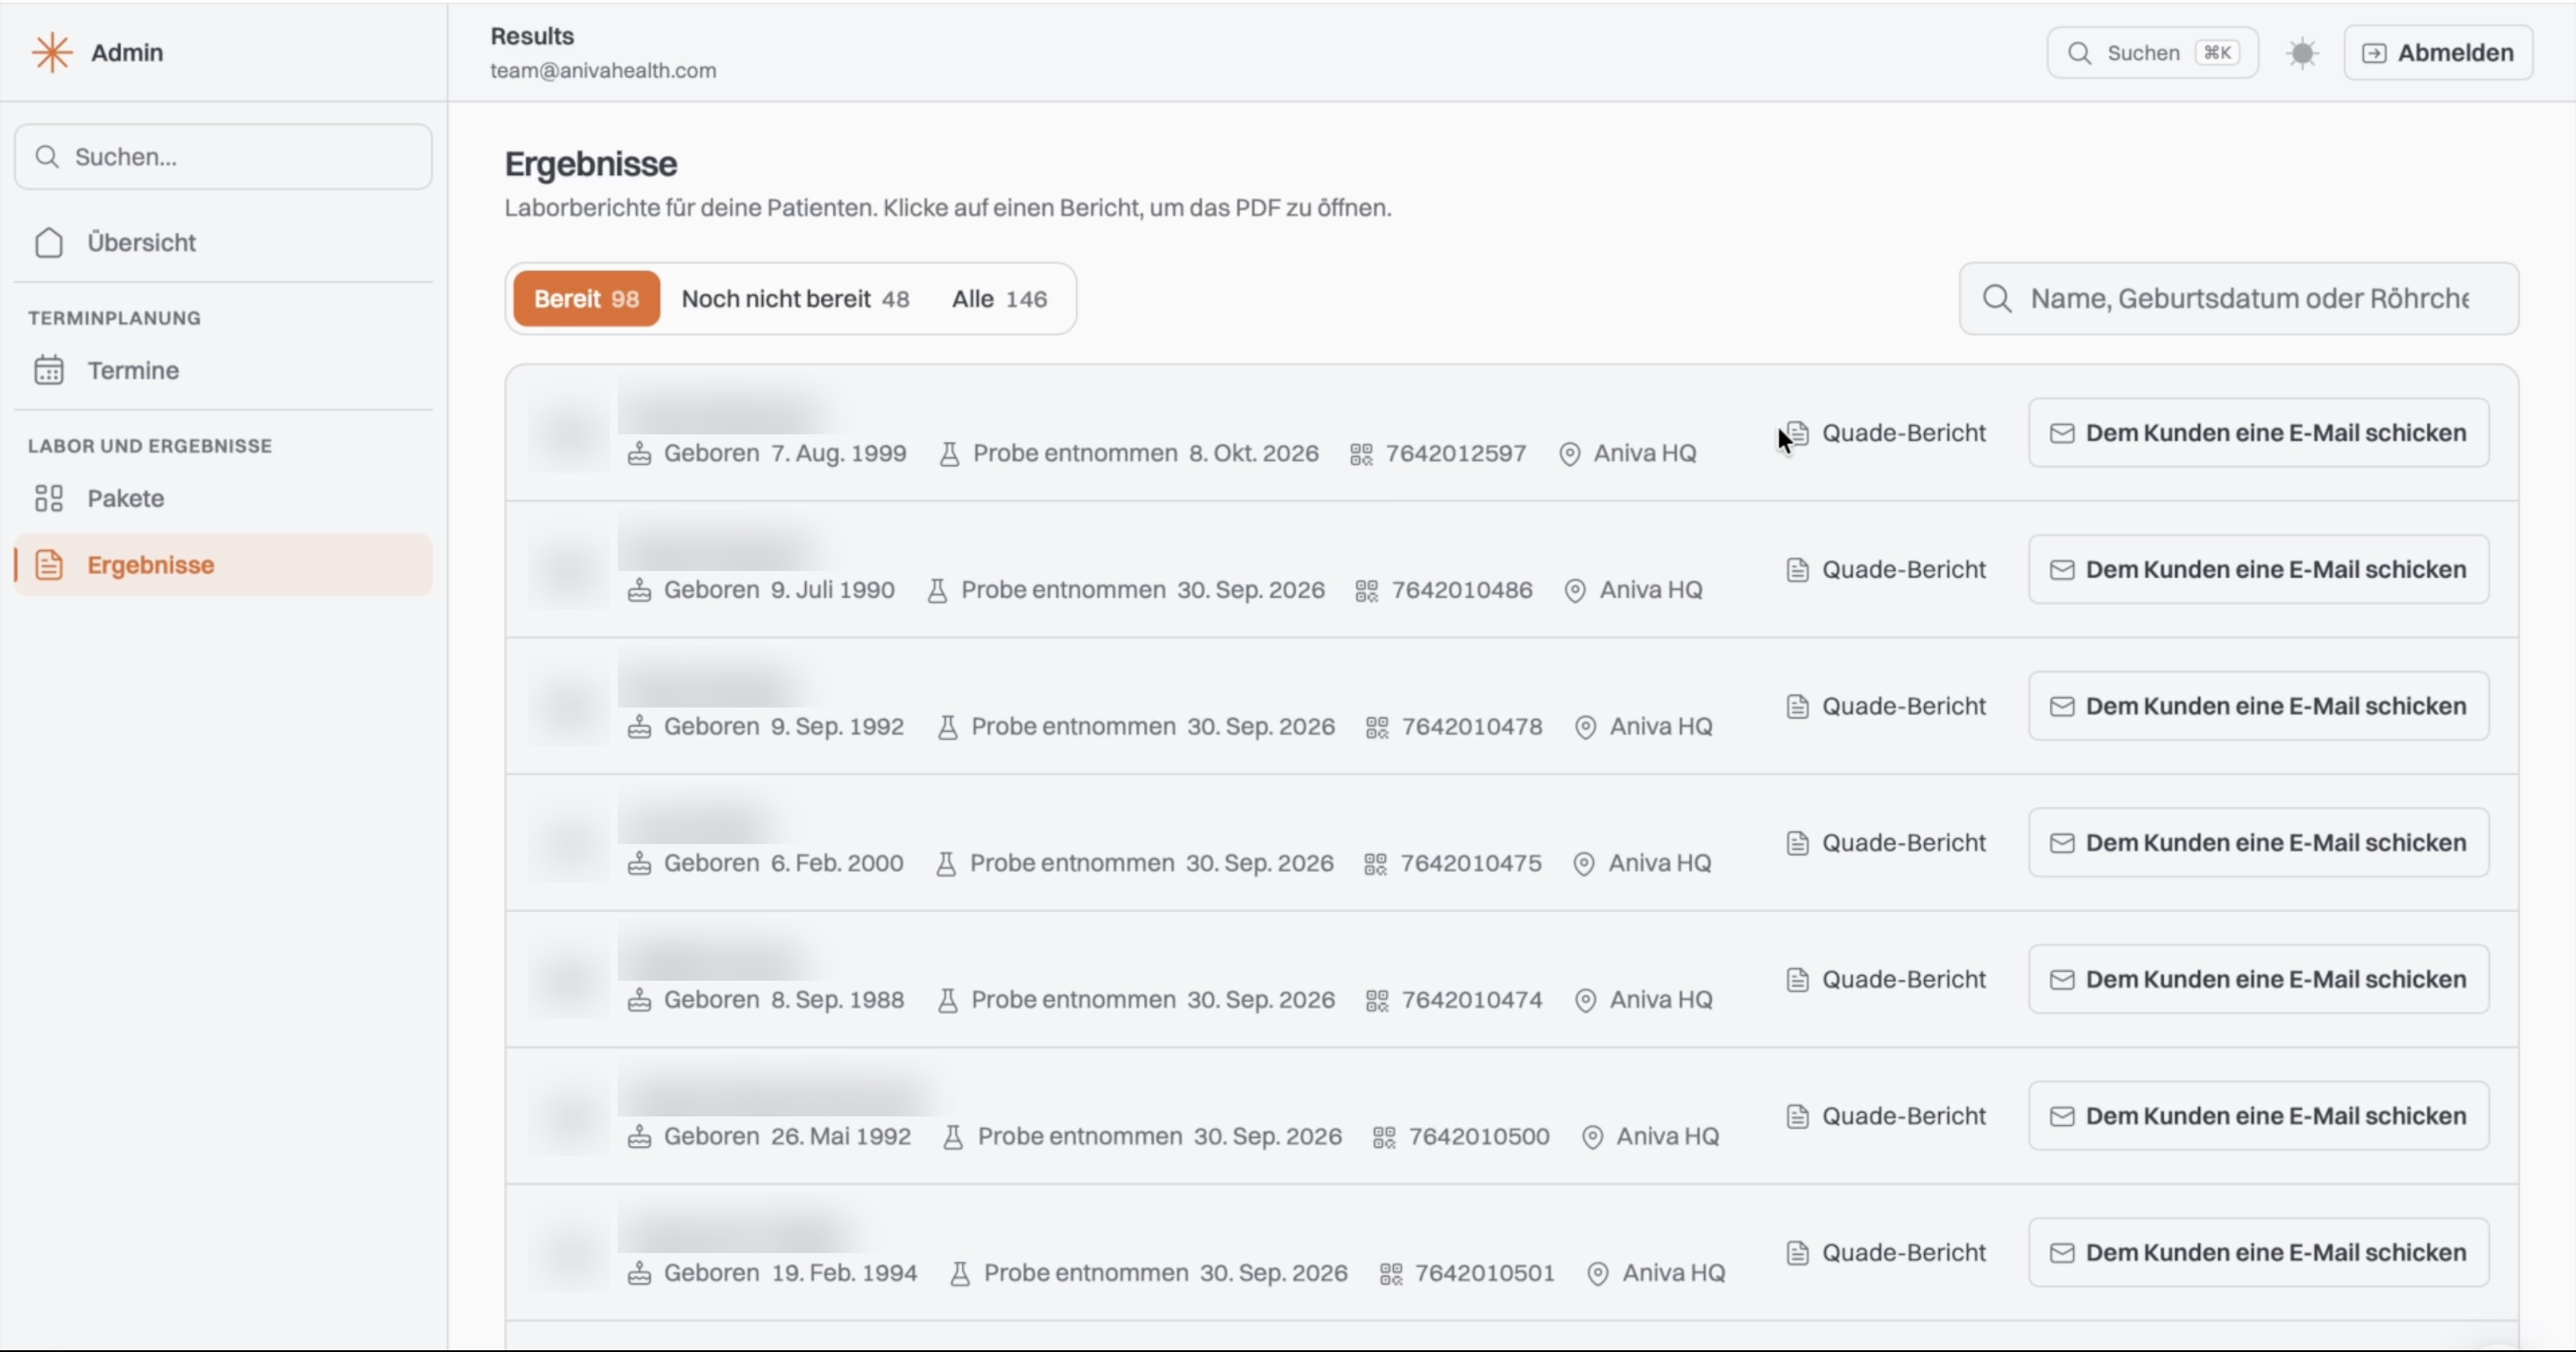Email the customer for tube 7642012597

(x=2258, y=433)
